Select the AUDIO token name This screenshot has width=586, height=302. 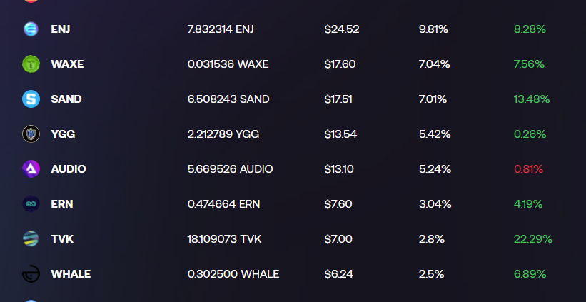[x=69, y=169]
